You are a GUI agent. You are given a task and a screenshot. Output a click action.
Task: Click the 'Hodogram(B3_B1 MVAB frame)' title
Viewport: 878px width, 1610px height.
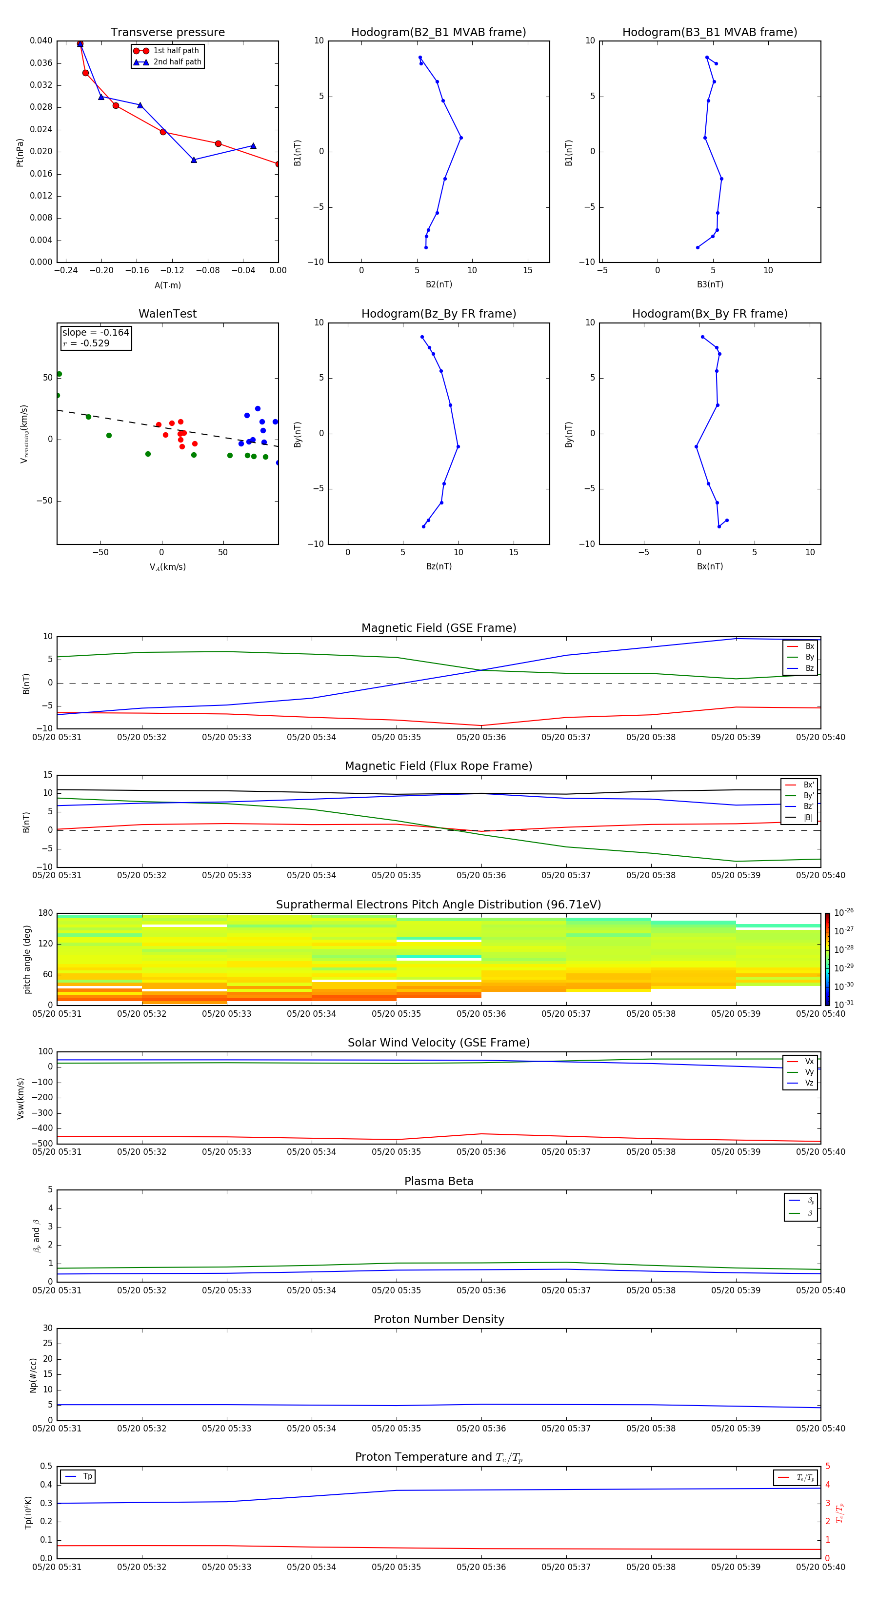tap(710, 32)
